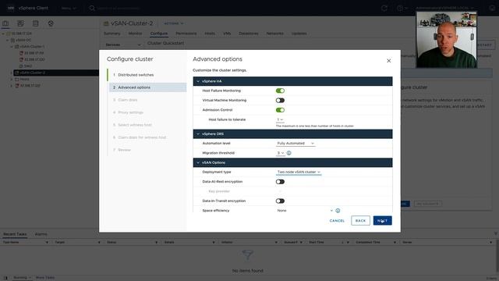Open the Actions dropdown for vSAN-Cluster-2
This screenshot has height=281, width=499.
tap(173, 23)
